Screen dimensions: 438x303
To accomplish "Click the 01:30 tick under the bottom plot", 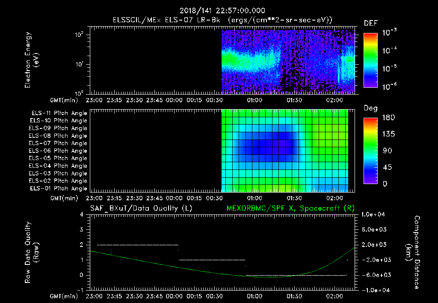I will 294,296.
